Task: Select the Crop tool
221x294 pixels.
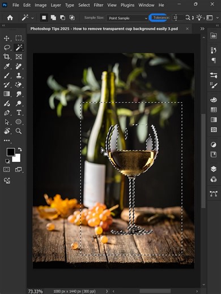Action: click(x=7, y=57)
